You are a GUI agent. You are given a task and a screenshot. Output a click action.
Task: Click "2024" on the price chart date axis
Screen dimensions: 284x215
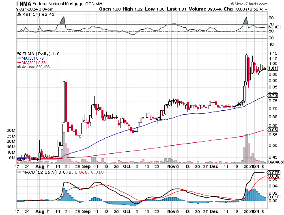[254, 166]
